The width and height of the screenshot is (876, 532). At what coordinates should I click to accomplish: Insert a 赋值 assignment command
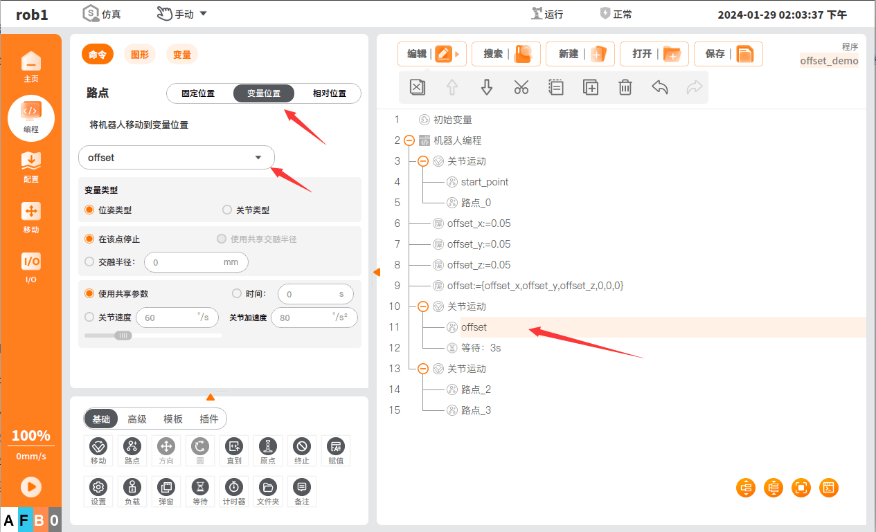(x=336, y=451)
